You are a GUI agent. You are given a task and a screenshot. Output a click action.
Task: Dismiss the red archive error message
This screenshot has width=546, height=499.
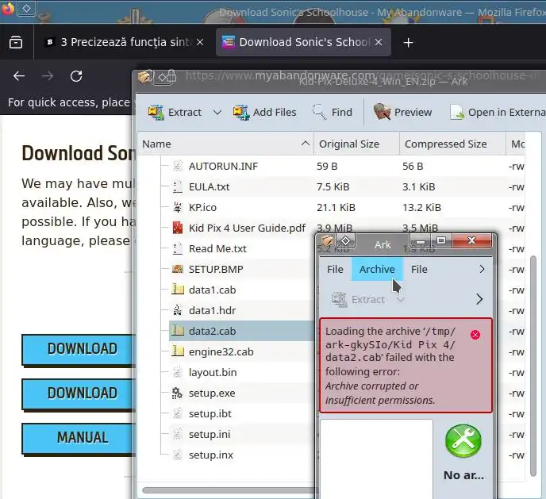475,335
